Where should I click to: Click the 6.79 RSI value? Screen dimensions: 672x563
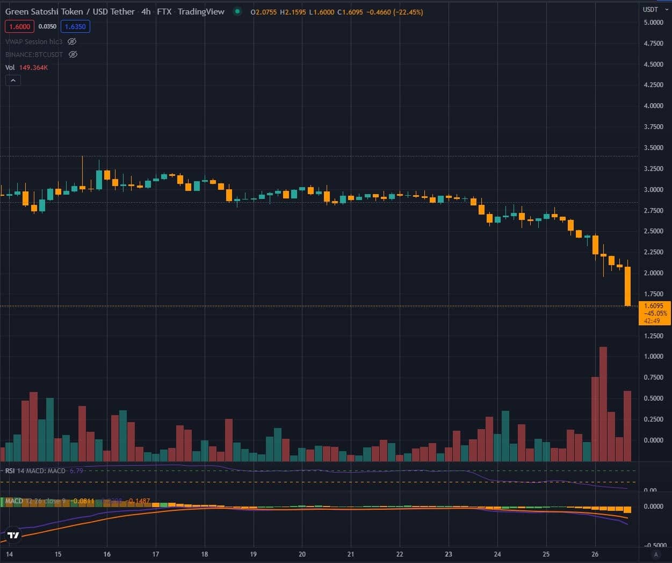click(x=76, y=471)
